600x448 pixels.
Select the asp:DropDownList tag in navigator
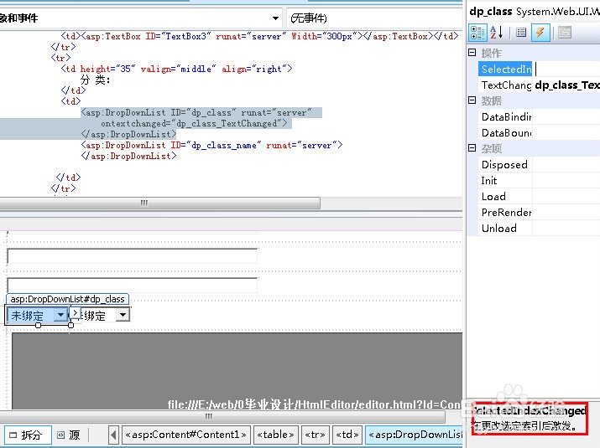point(414,435)
